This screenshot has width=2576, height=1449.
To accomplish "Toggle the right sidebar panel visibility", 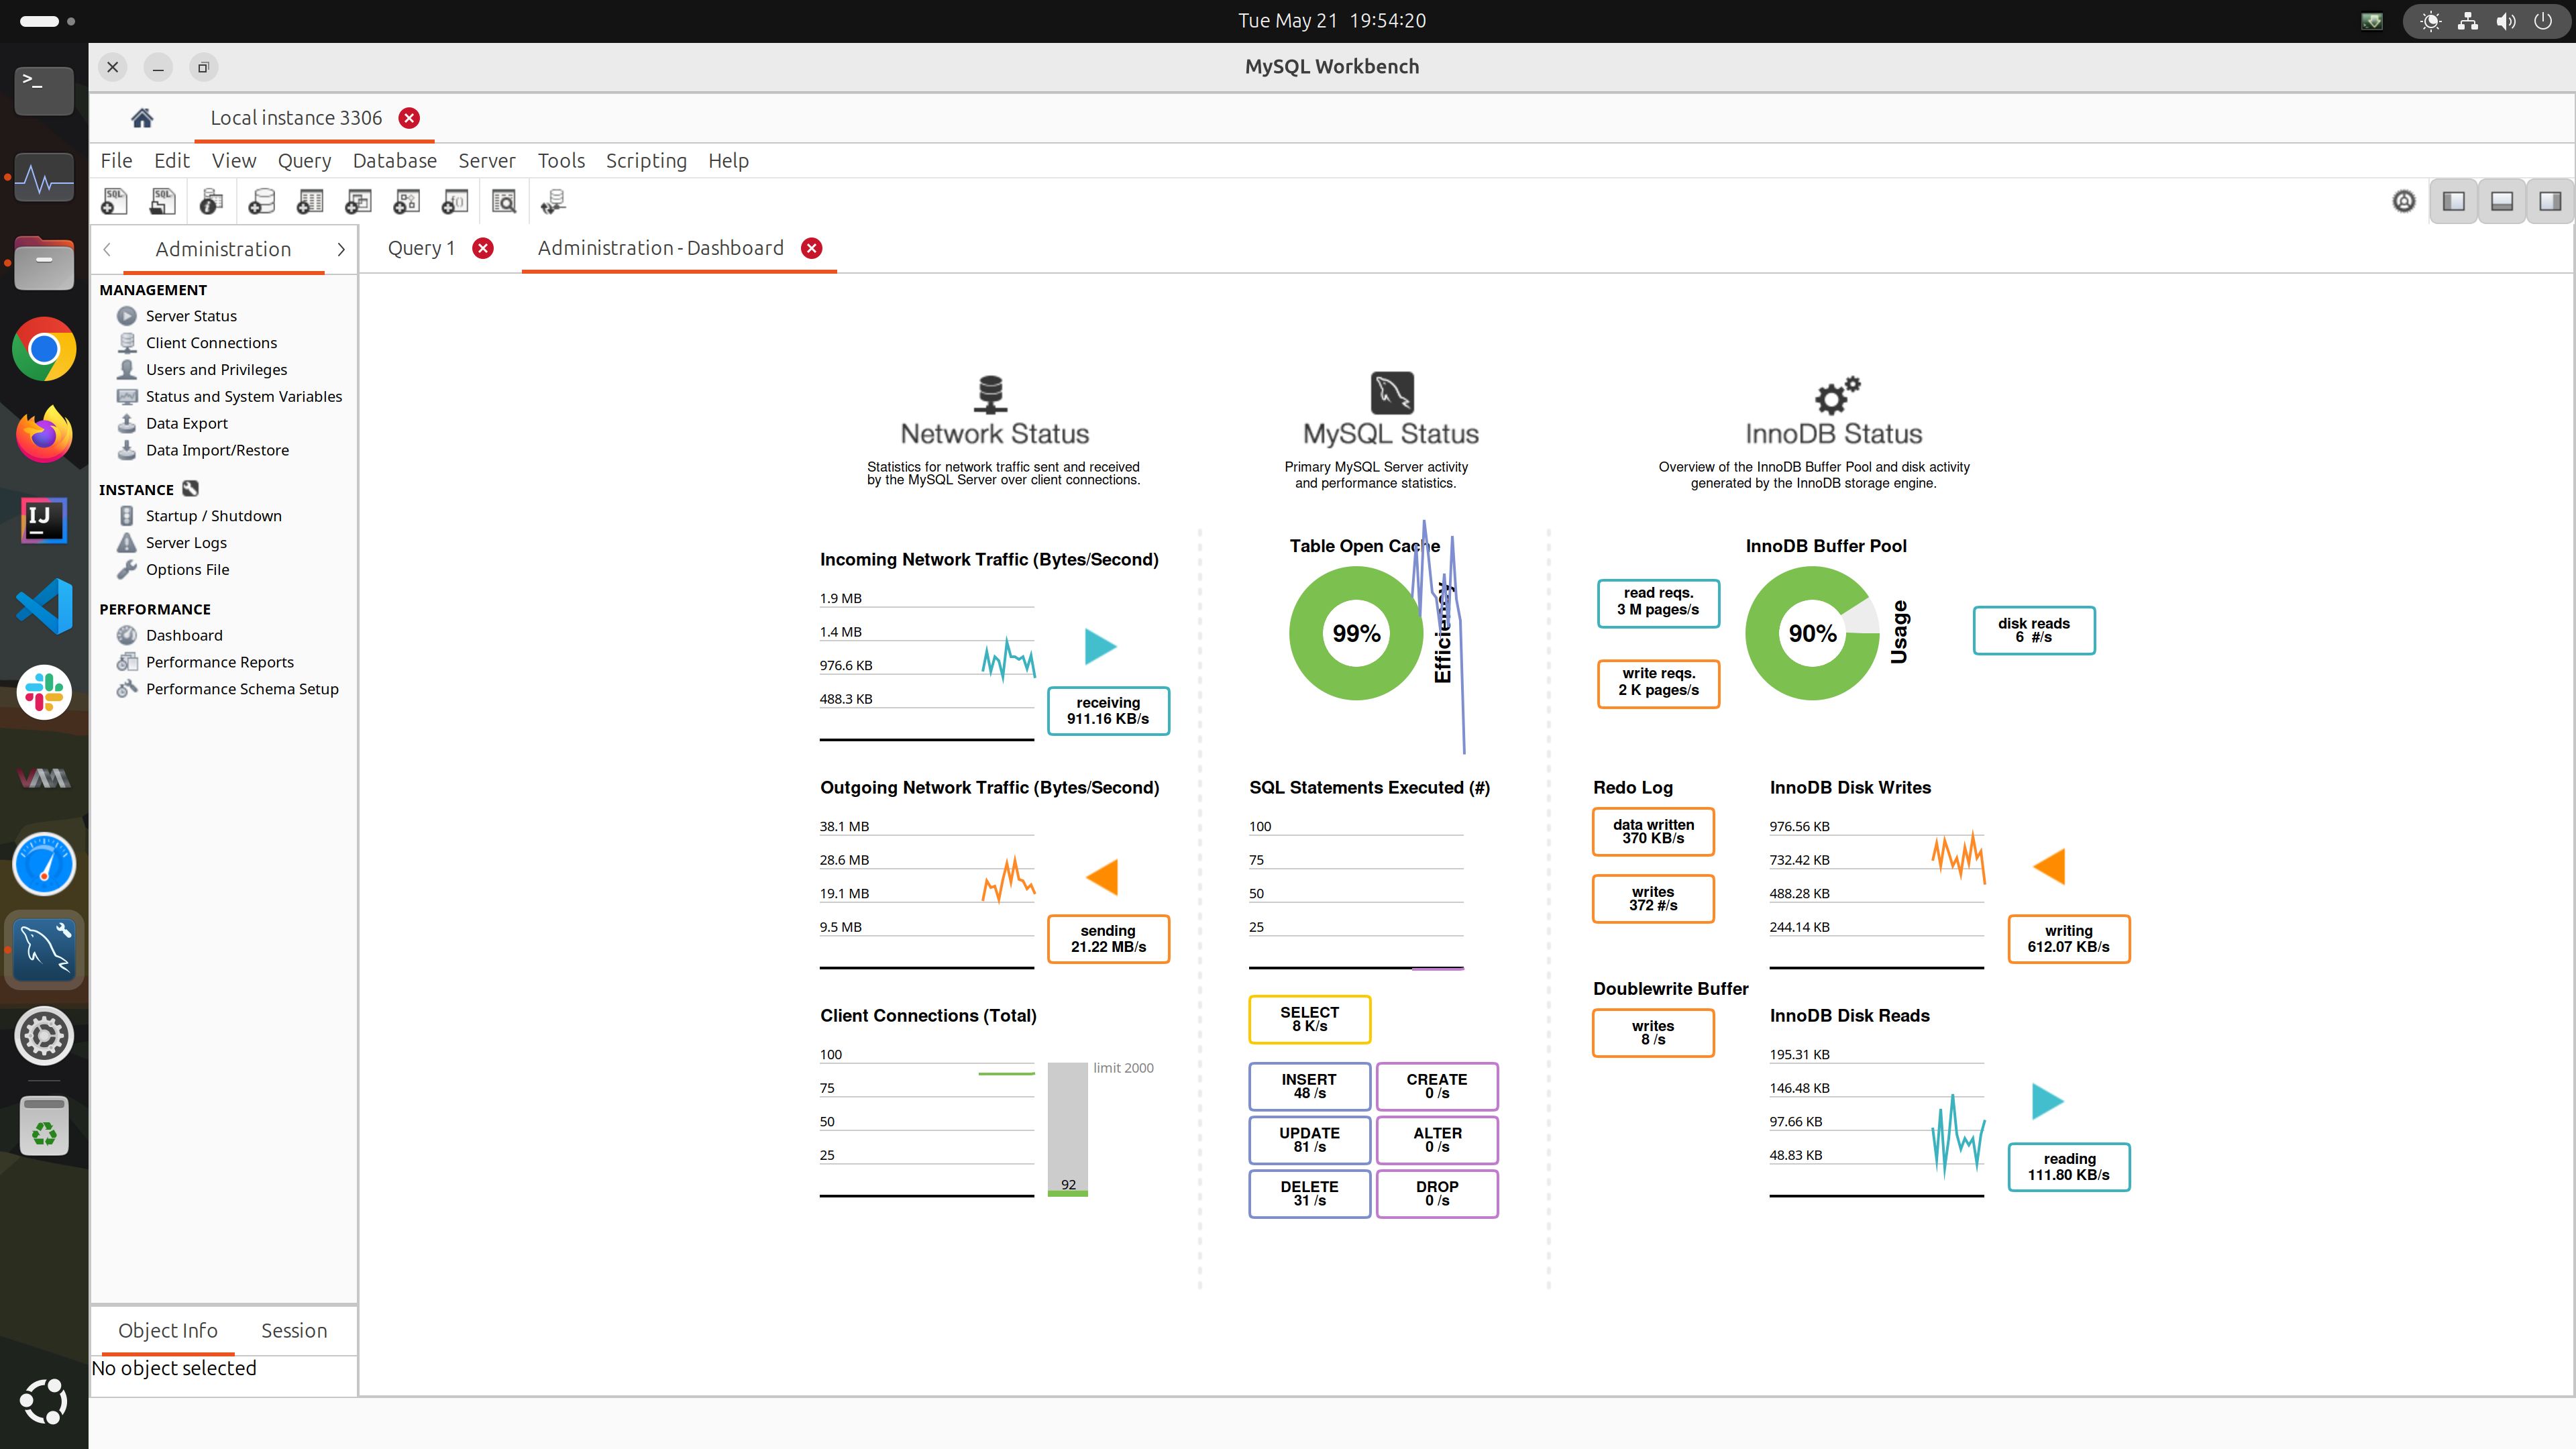I will point(2550,202).
